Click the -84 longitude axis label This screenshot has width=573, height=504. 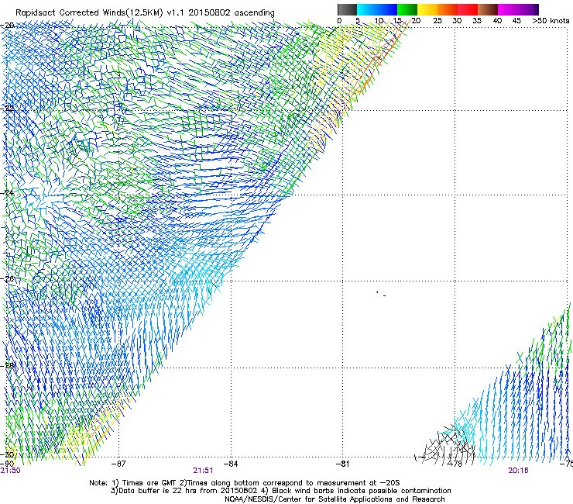(231, 464)
